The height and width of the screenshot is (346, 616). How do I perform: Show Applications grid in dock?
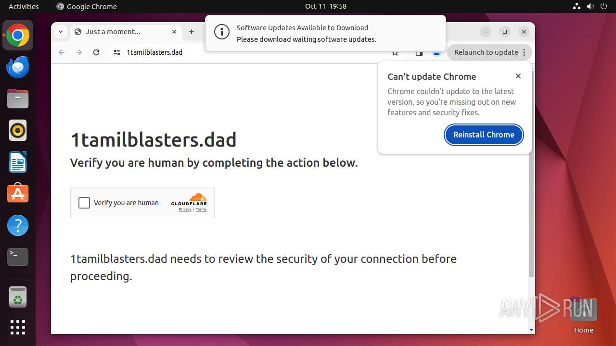click(x=18, y=327)
